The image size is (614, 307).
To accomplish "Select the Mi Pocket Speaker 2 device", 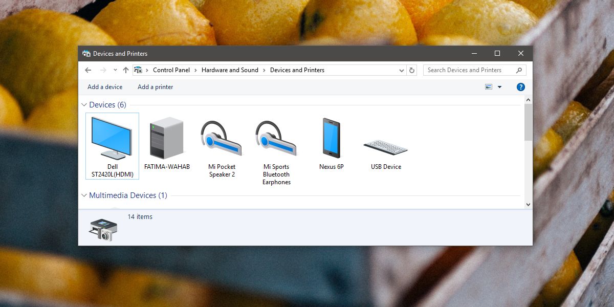I will point(222,147).
